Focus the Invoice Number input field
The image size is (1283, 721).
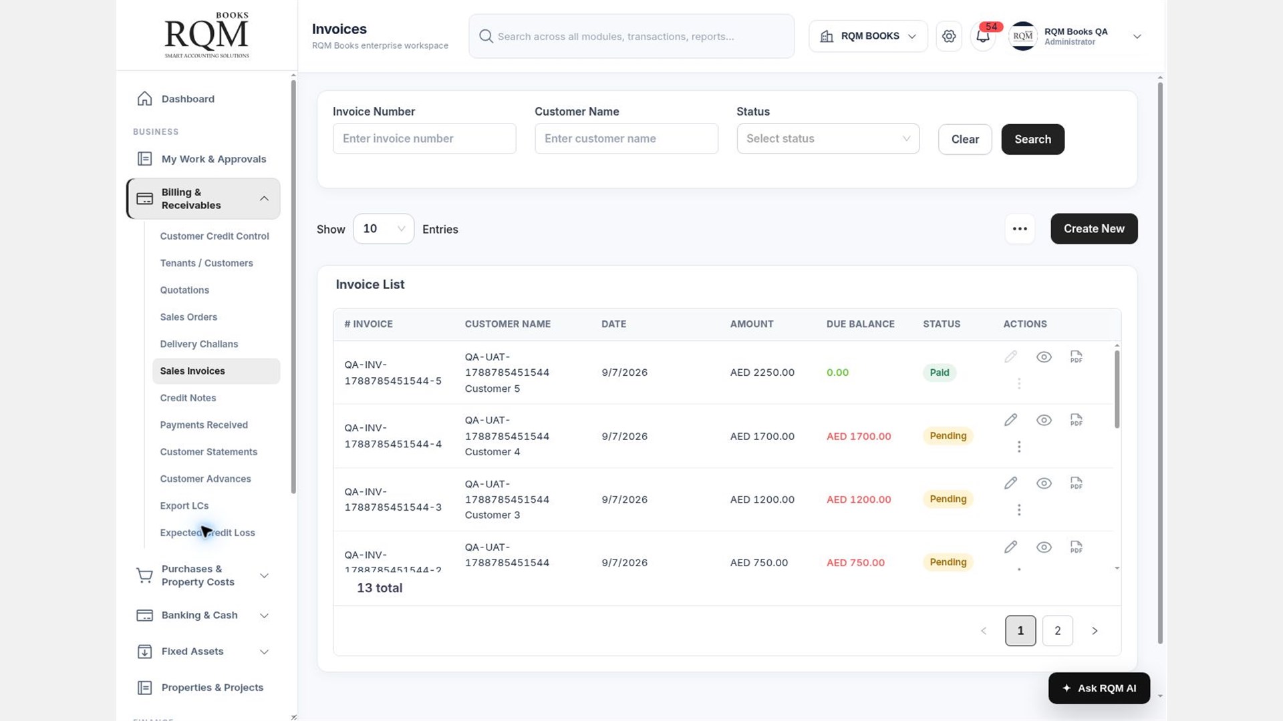[424, 139]
